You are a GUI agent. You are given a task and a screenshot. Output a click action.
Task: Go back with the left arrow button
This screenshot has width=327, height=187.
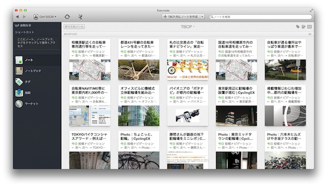[x=17, y=17]
